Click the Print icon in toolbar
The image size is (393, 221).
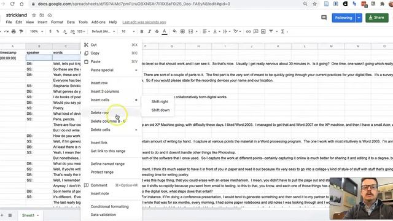[14, 31]
